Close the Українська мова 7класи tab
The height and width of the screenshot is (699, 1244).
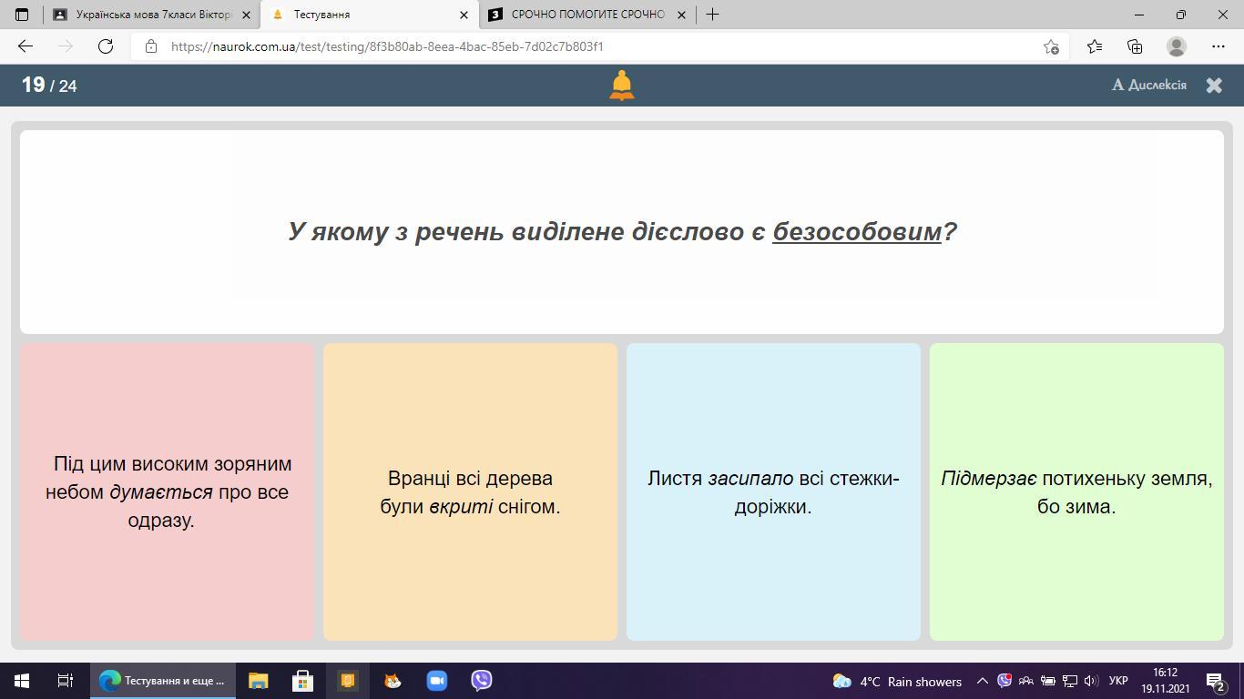coord(246,15)
